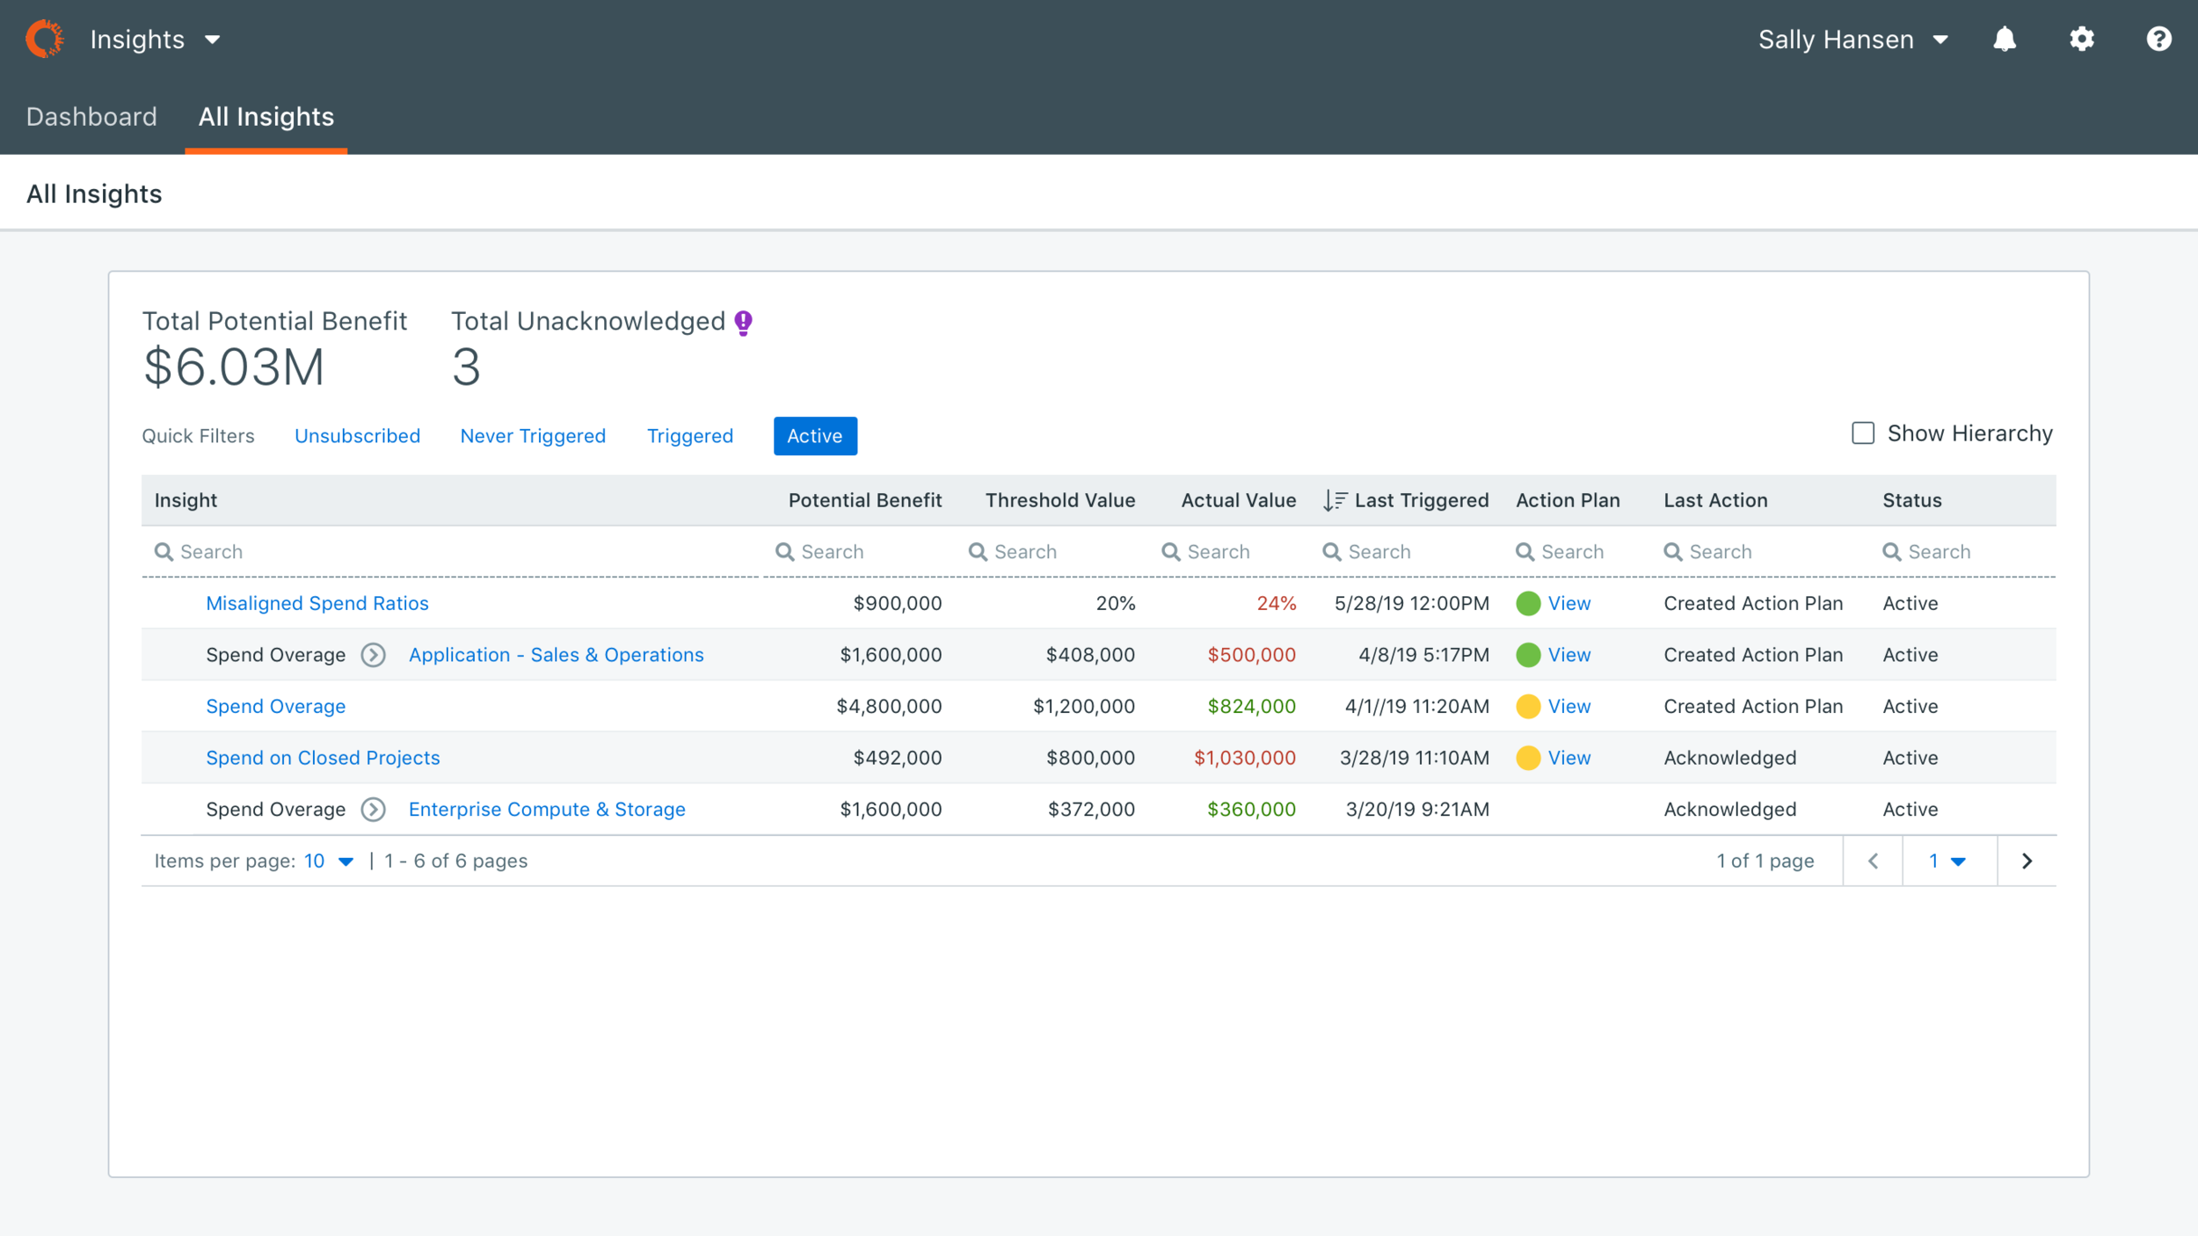
Task: Enable the Show Hierarchy checkbox
Action: click(1863, 433)
